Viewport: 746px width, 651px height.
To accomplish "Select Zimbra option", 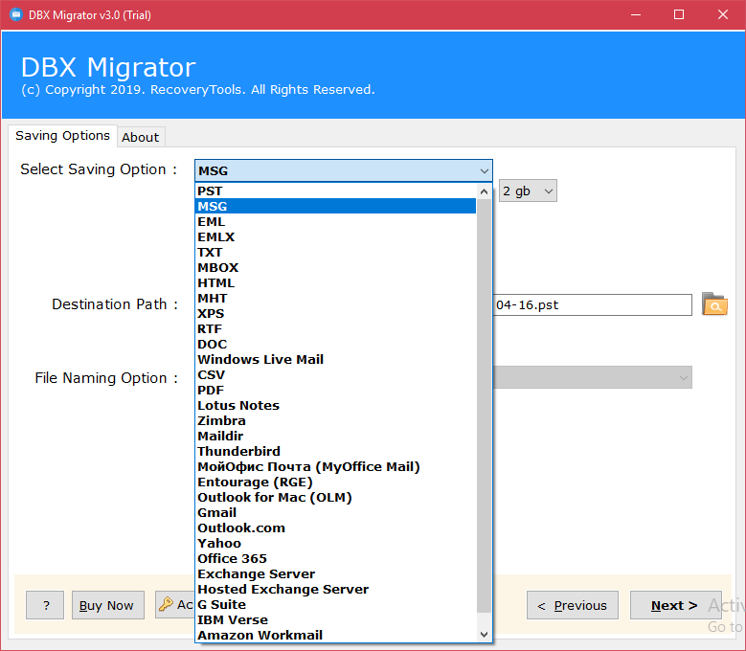I will coord(336,421).
